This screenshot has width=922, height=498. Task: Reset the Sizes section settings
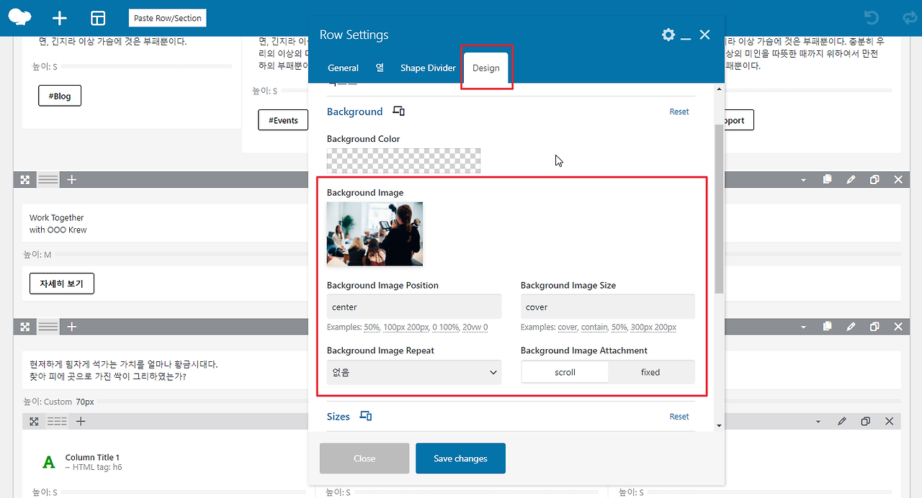tap(679, 417)
